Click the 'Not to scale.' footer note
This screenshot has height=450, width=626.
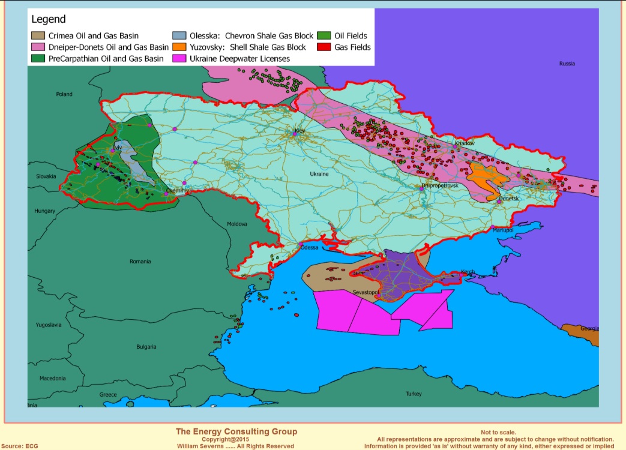click(x=498, y=432)
